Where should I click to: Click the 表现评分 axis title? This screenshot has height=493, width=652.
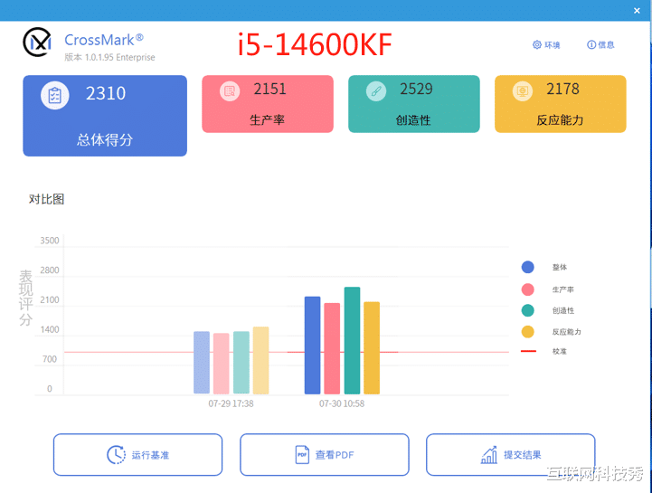click(x=26, y=298)
